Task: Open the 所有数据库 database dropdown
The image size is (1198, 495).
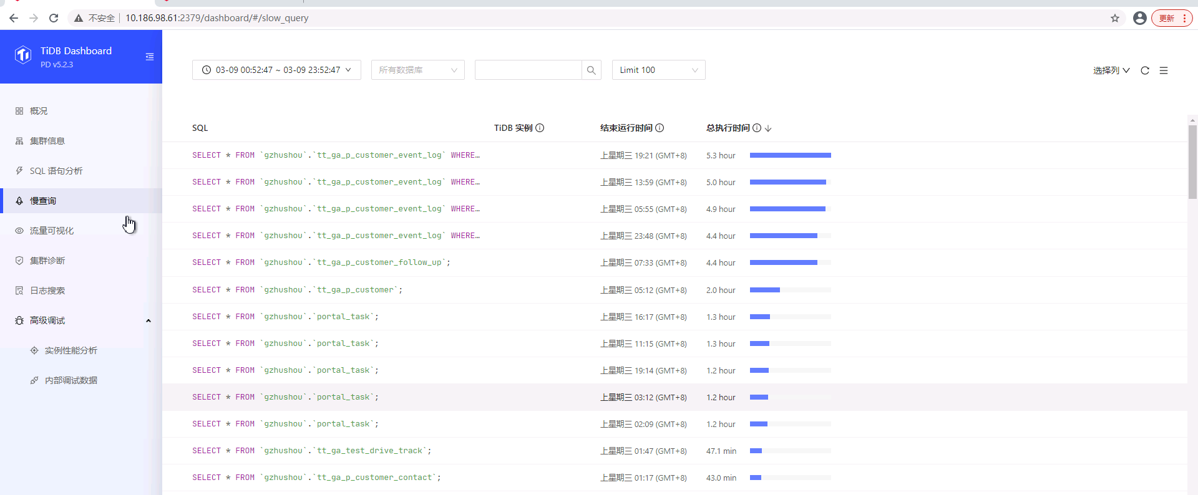Action: click(417, 70)
